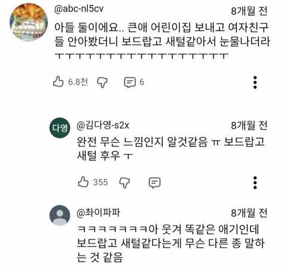Reply to @김다영-s2x comment via speech icon
This screenshot has width=287, height=268.
[155, 182]
